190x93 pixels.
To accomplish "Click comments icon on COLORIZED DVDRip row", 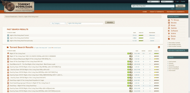I will pyautogui.click(x=131, y=56).
